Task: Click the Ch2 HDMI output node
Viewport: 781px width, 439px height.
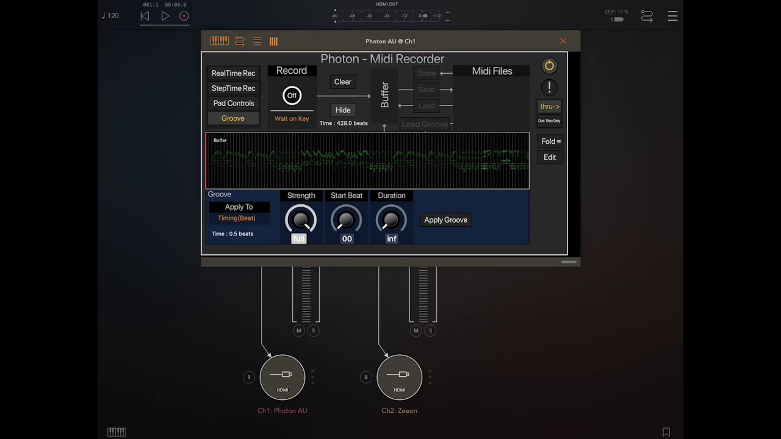Action: coord(400,377)
